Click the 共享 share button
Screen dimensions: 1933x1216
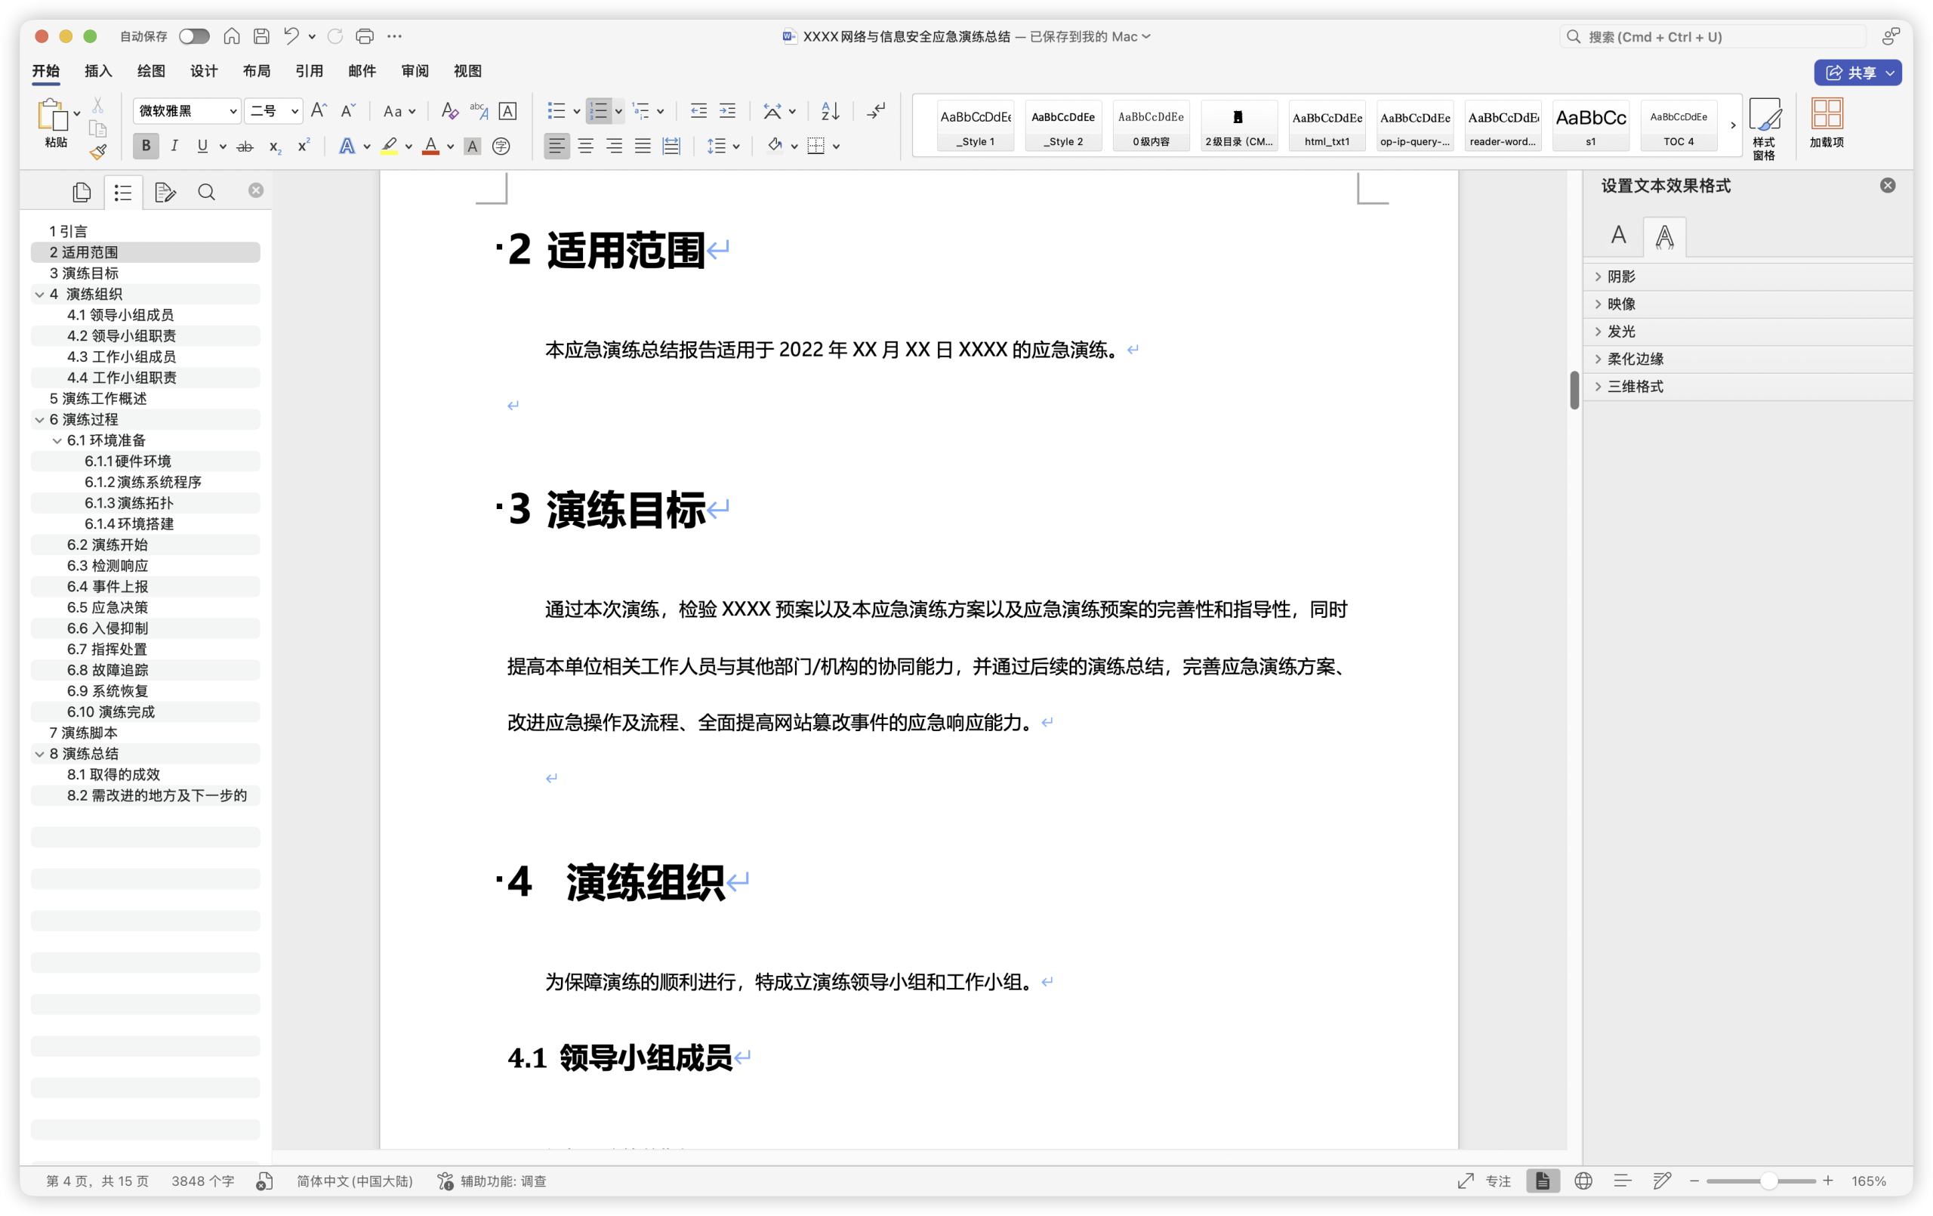point(1858,73)
